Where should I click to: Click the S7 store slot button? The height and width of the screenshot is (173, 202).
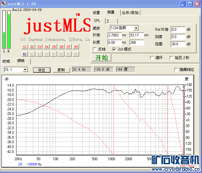(68, 47)
